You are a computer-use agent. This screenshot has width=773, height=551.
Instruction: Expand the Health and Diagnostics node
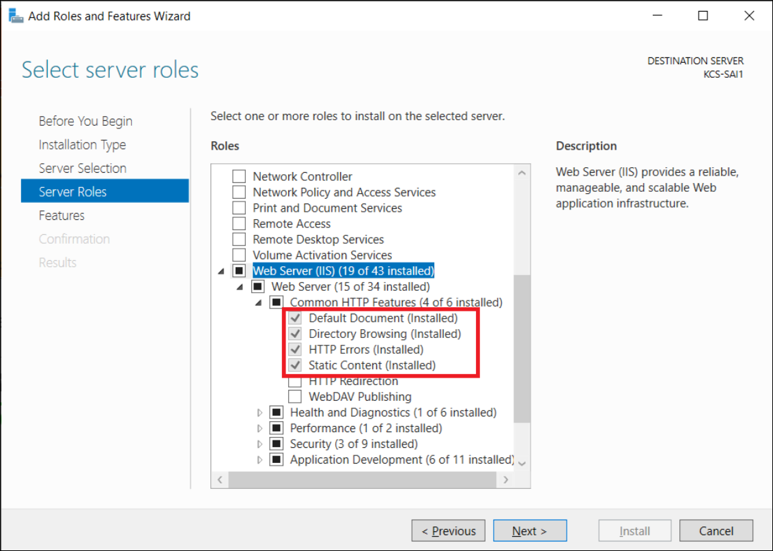point(259,412)
